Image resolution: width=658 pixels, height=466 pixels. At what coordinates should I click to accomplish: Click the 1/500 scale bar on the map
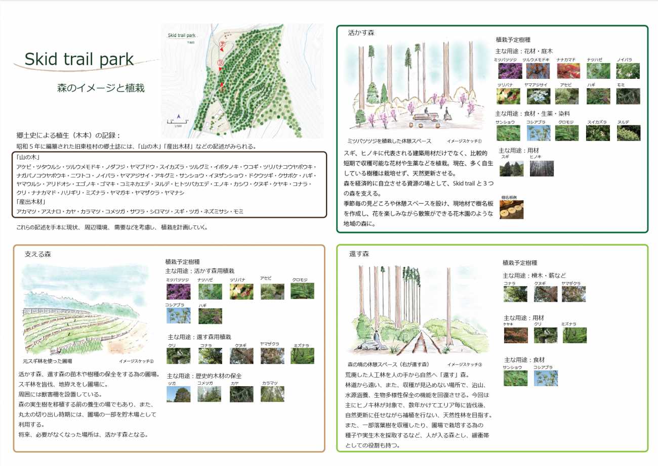click(x=178, y=123)
